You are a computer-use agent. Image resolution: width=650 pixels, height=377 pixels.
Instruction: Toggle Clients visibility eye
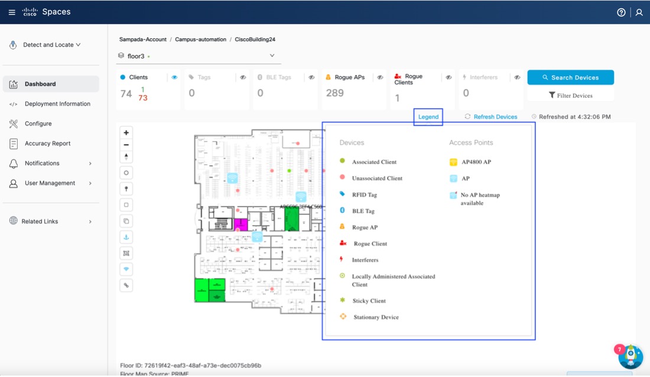coord(174,77)
